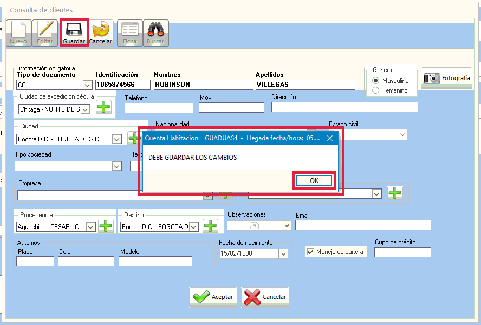
Task: Click the bottom Cancelar button with red X
Action: (265, 297)
